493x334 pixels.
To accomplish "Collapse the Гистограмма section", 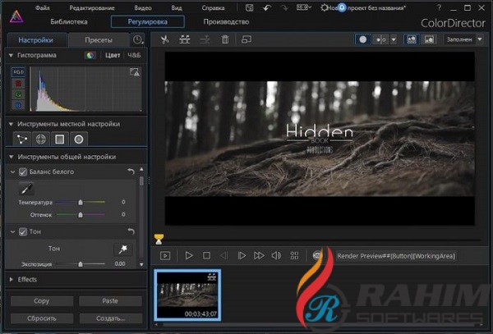I will pyautogui.click(x=10, y=55).
